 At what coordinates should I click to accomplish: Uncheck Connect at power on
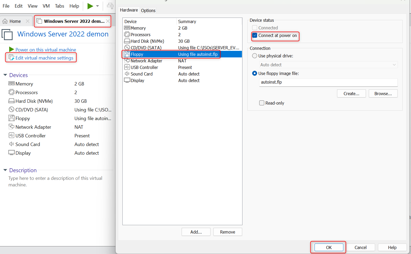(255, 35)
